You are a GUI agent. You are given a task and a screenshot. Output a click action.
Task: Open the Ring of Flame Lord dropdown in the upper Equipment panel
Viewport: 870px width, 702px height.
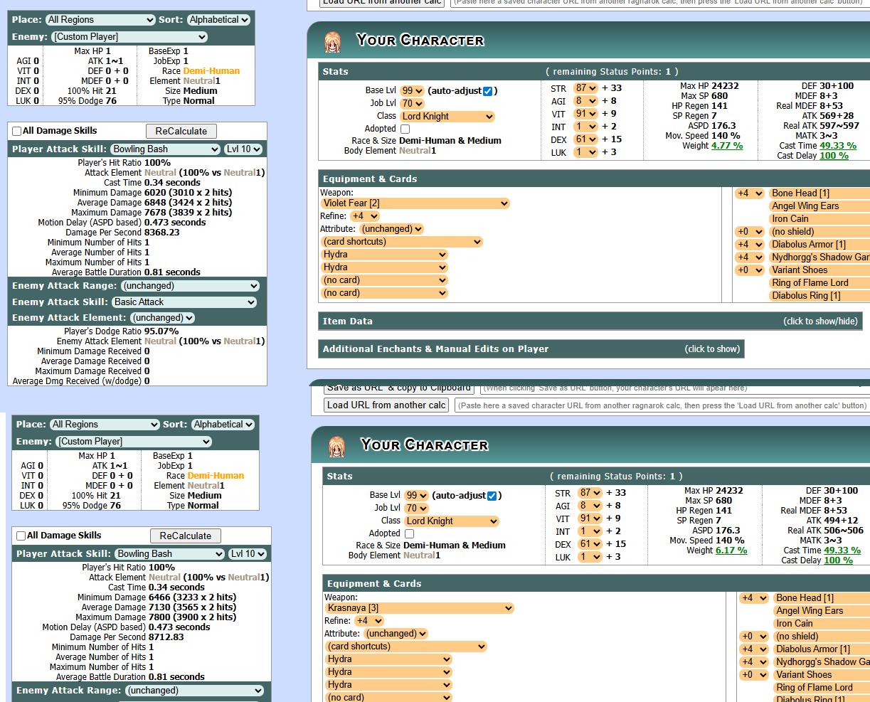pyautogui.click(x=819, y=283)
